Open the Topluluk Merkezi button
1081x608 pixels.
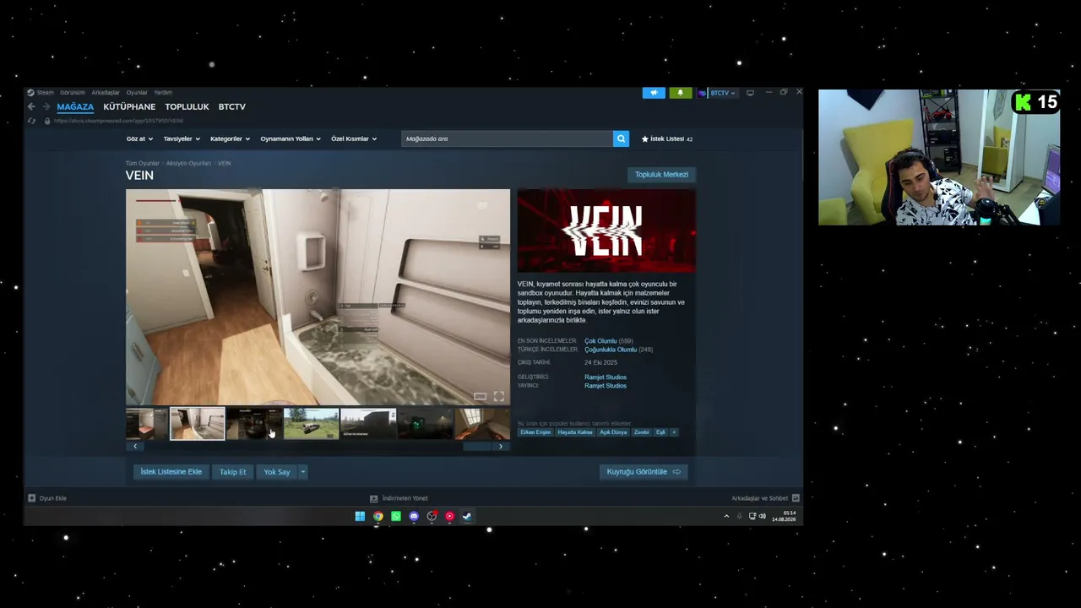coord(662,175)
